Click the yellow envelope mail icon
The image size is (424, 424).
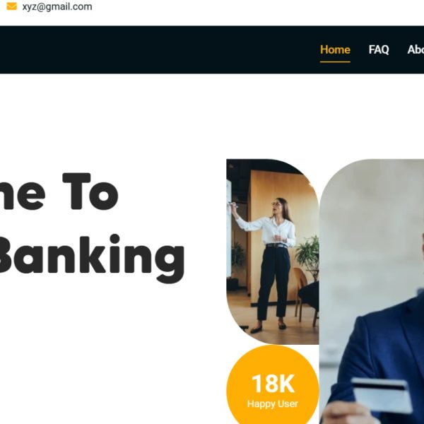[x=11, y=6]
